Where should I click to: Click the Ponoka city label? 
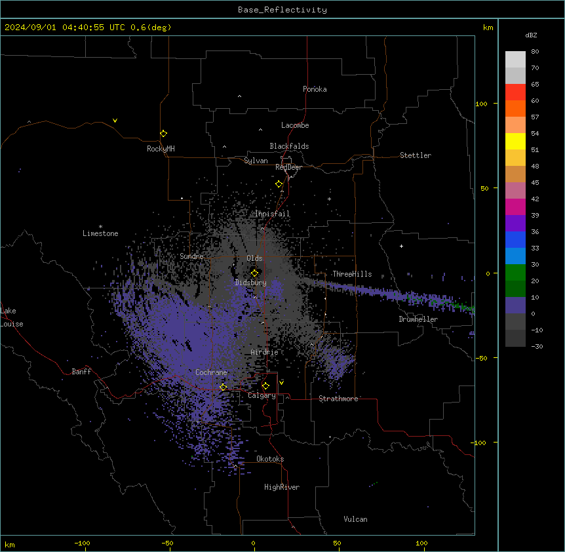coord(315,89)
